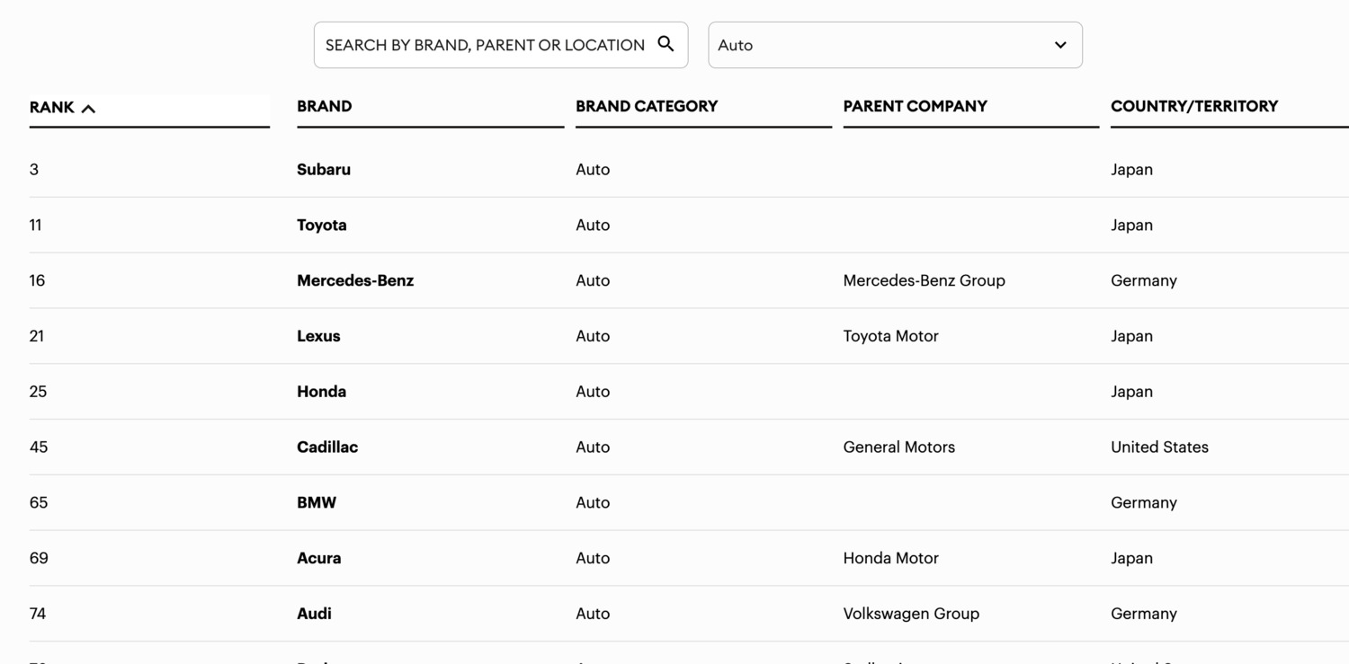This screenshot has height=664, width=1349.
Task: Click the magnifying glass search icon
Action: [666, 44]
